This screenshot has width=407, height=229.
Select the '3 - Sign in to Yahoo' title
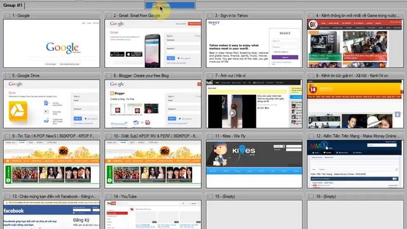click(231, 15)
